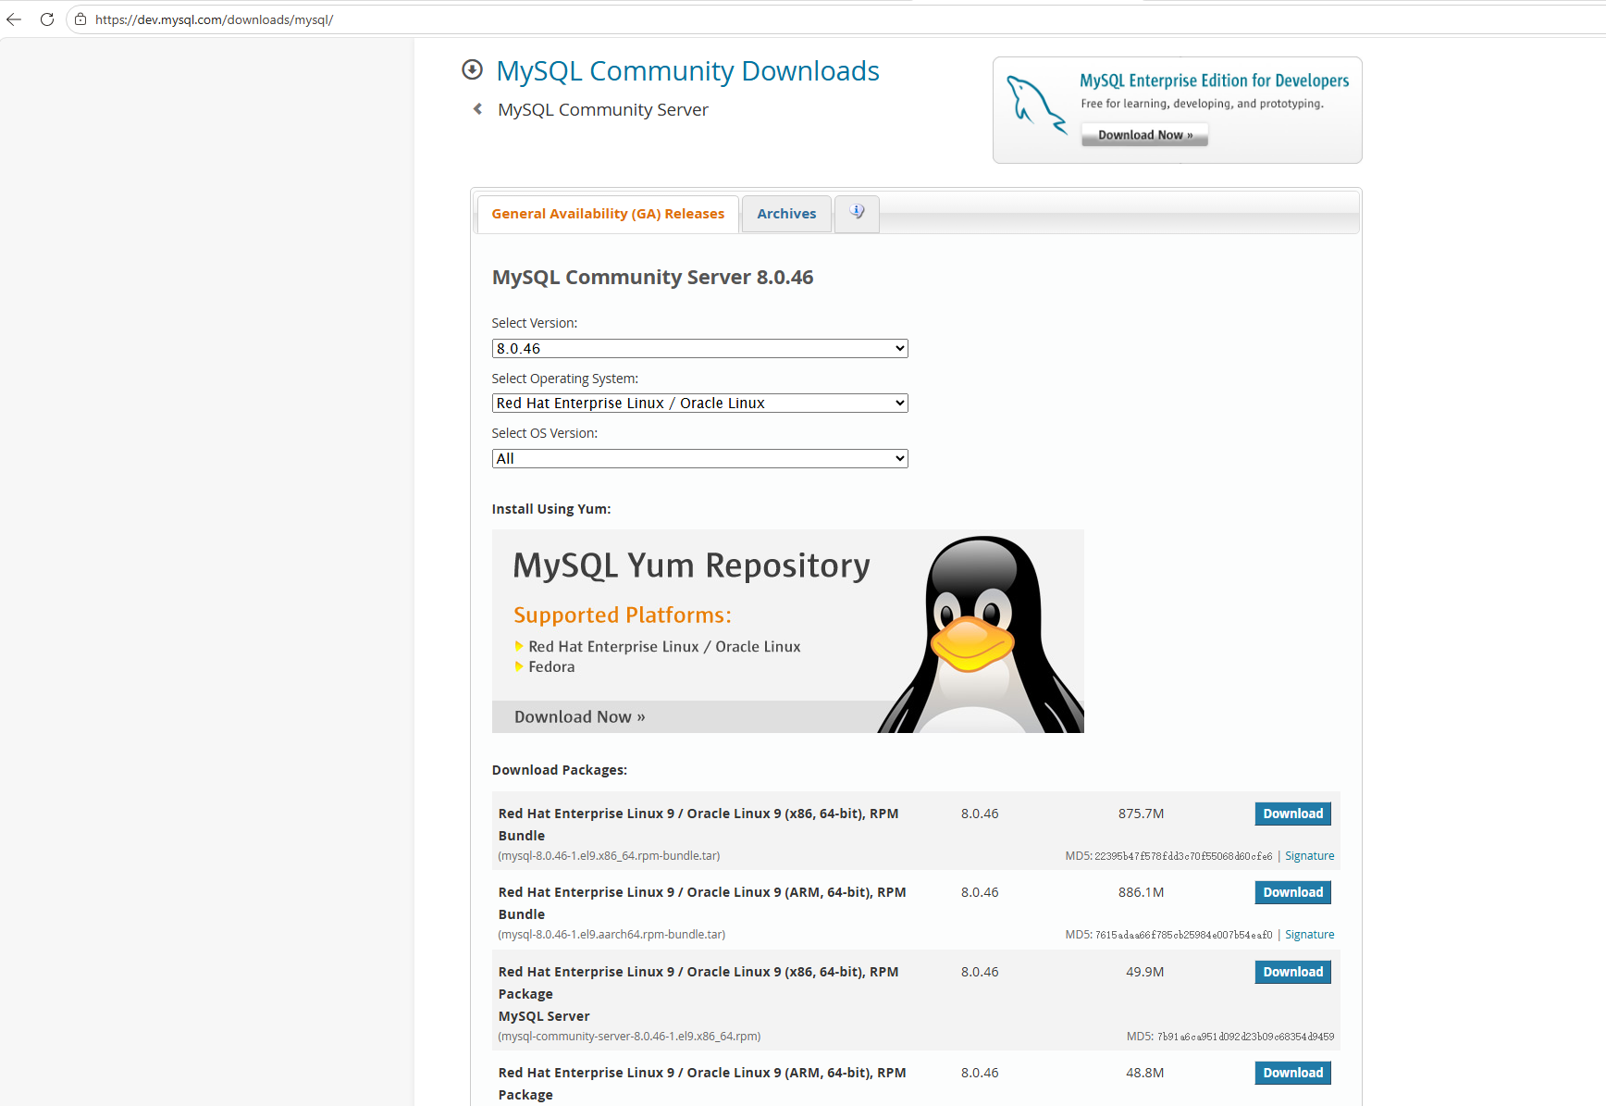Open the Select Operating System dropdown

(699, 403)
